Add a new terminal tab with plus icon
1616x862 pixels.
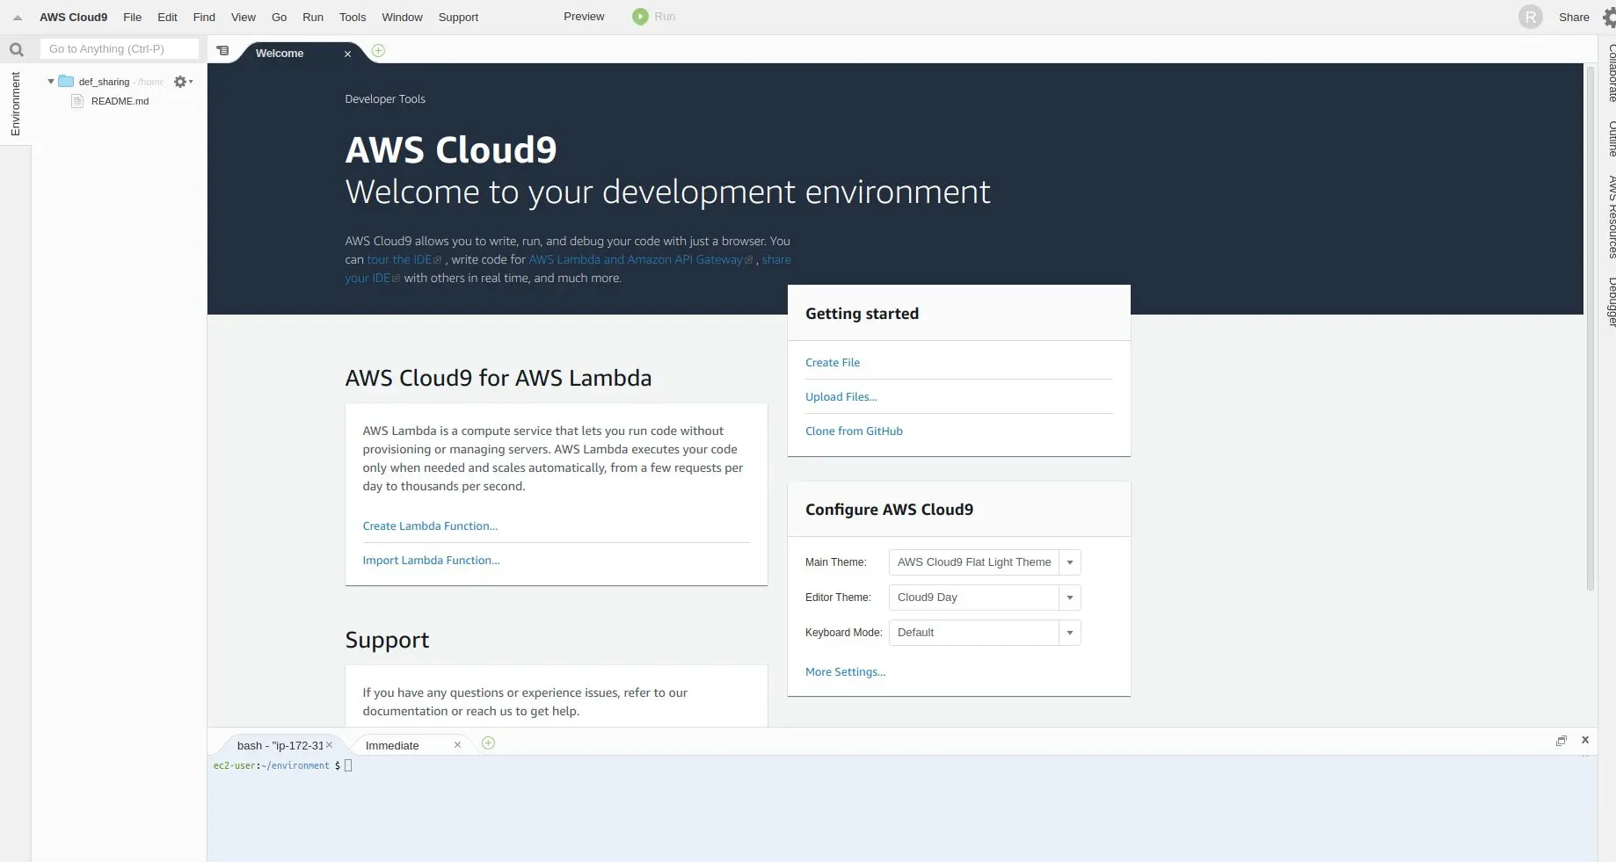click(489, 743)
